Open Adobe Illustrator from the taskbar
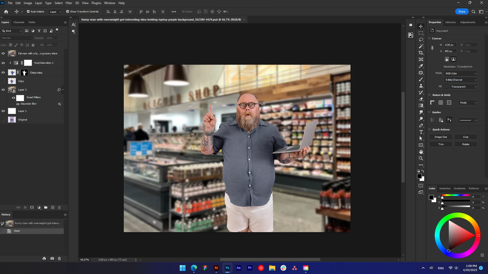This screenshot has height=274, width=488. 216,268
